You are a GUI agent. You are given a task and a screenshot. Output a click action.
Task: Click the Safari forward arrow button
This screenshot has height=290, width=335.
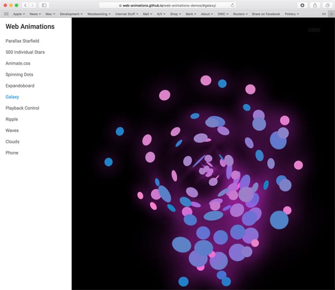coord(32,5)
